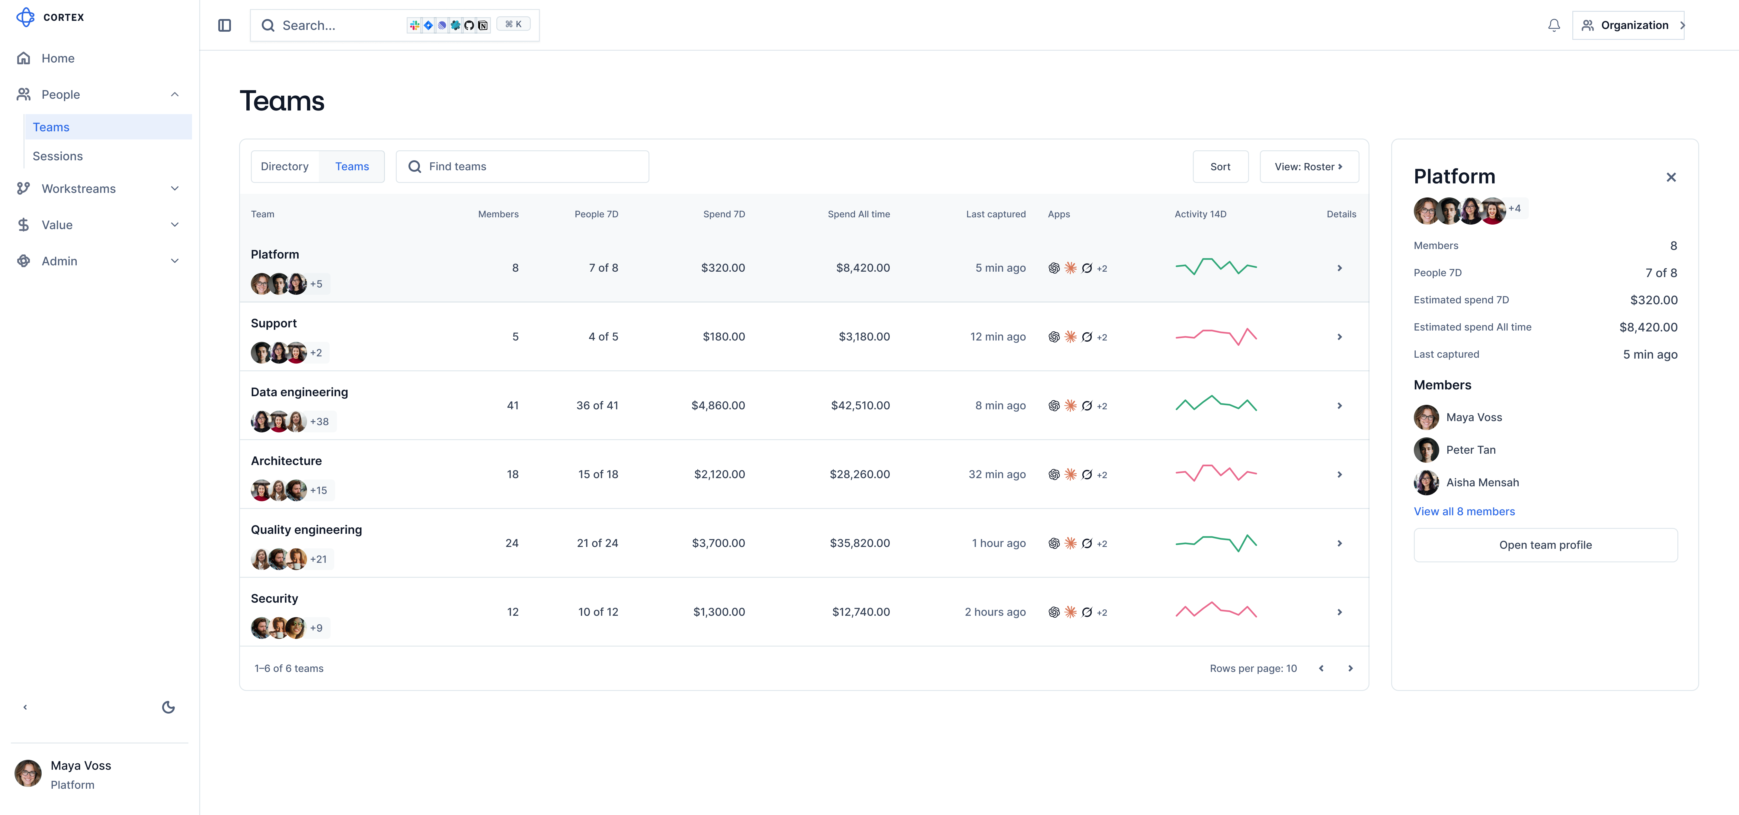Image resolution: width=1739 pixels, height=815 pixels.
Task: Click the Find teams search field
Action: click(x=523, y=167)
